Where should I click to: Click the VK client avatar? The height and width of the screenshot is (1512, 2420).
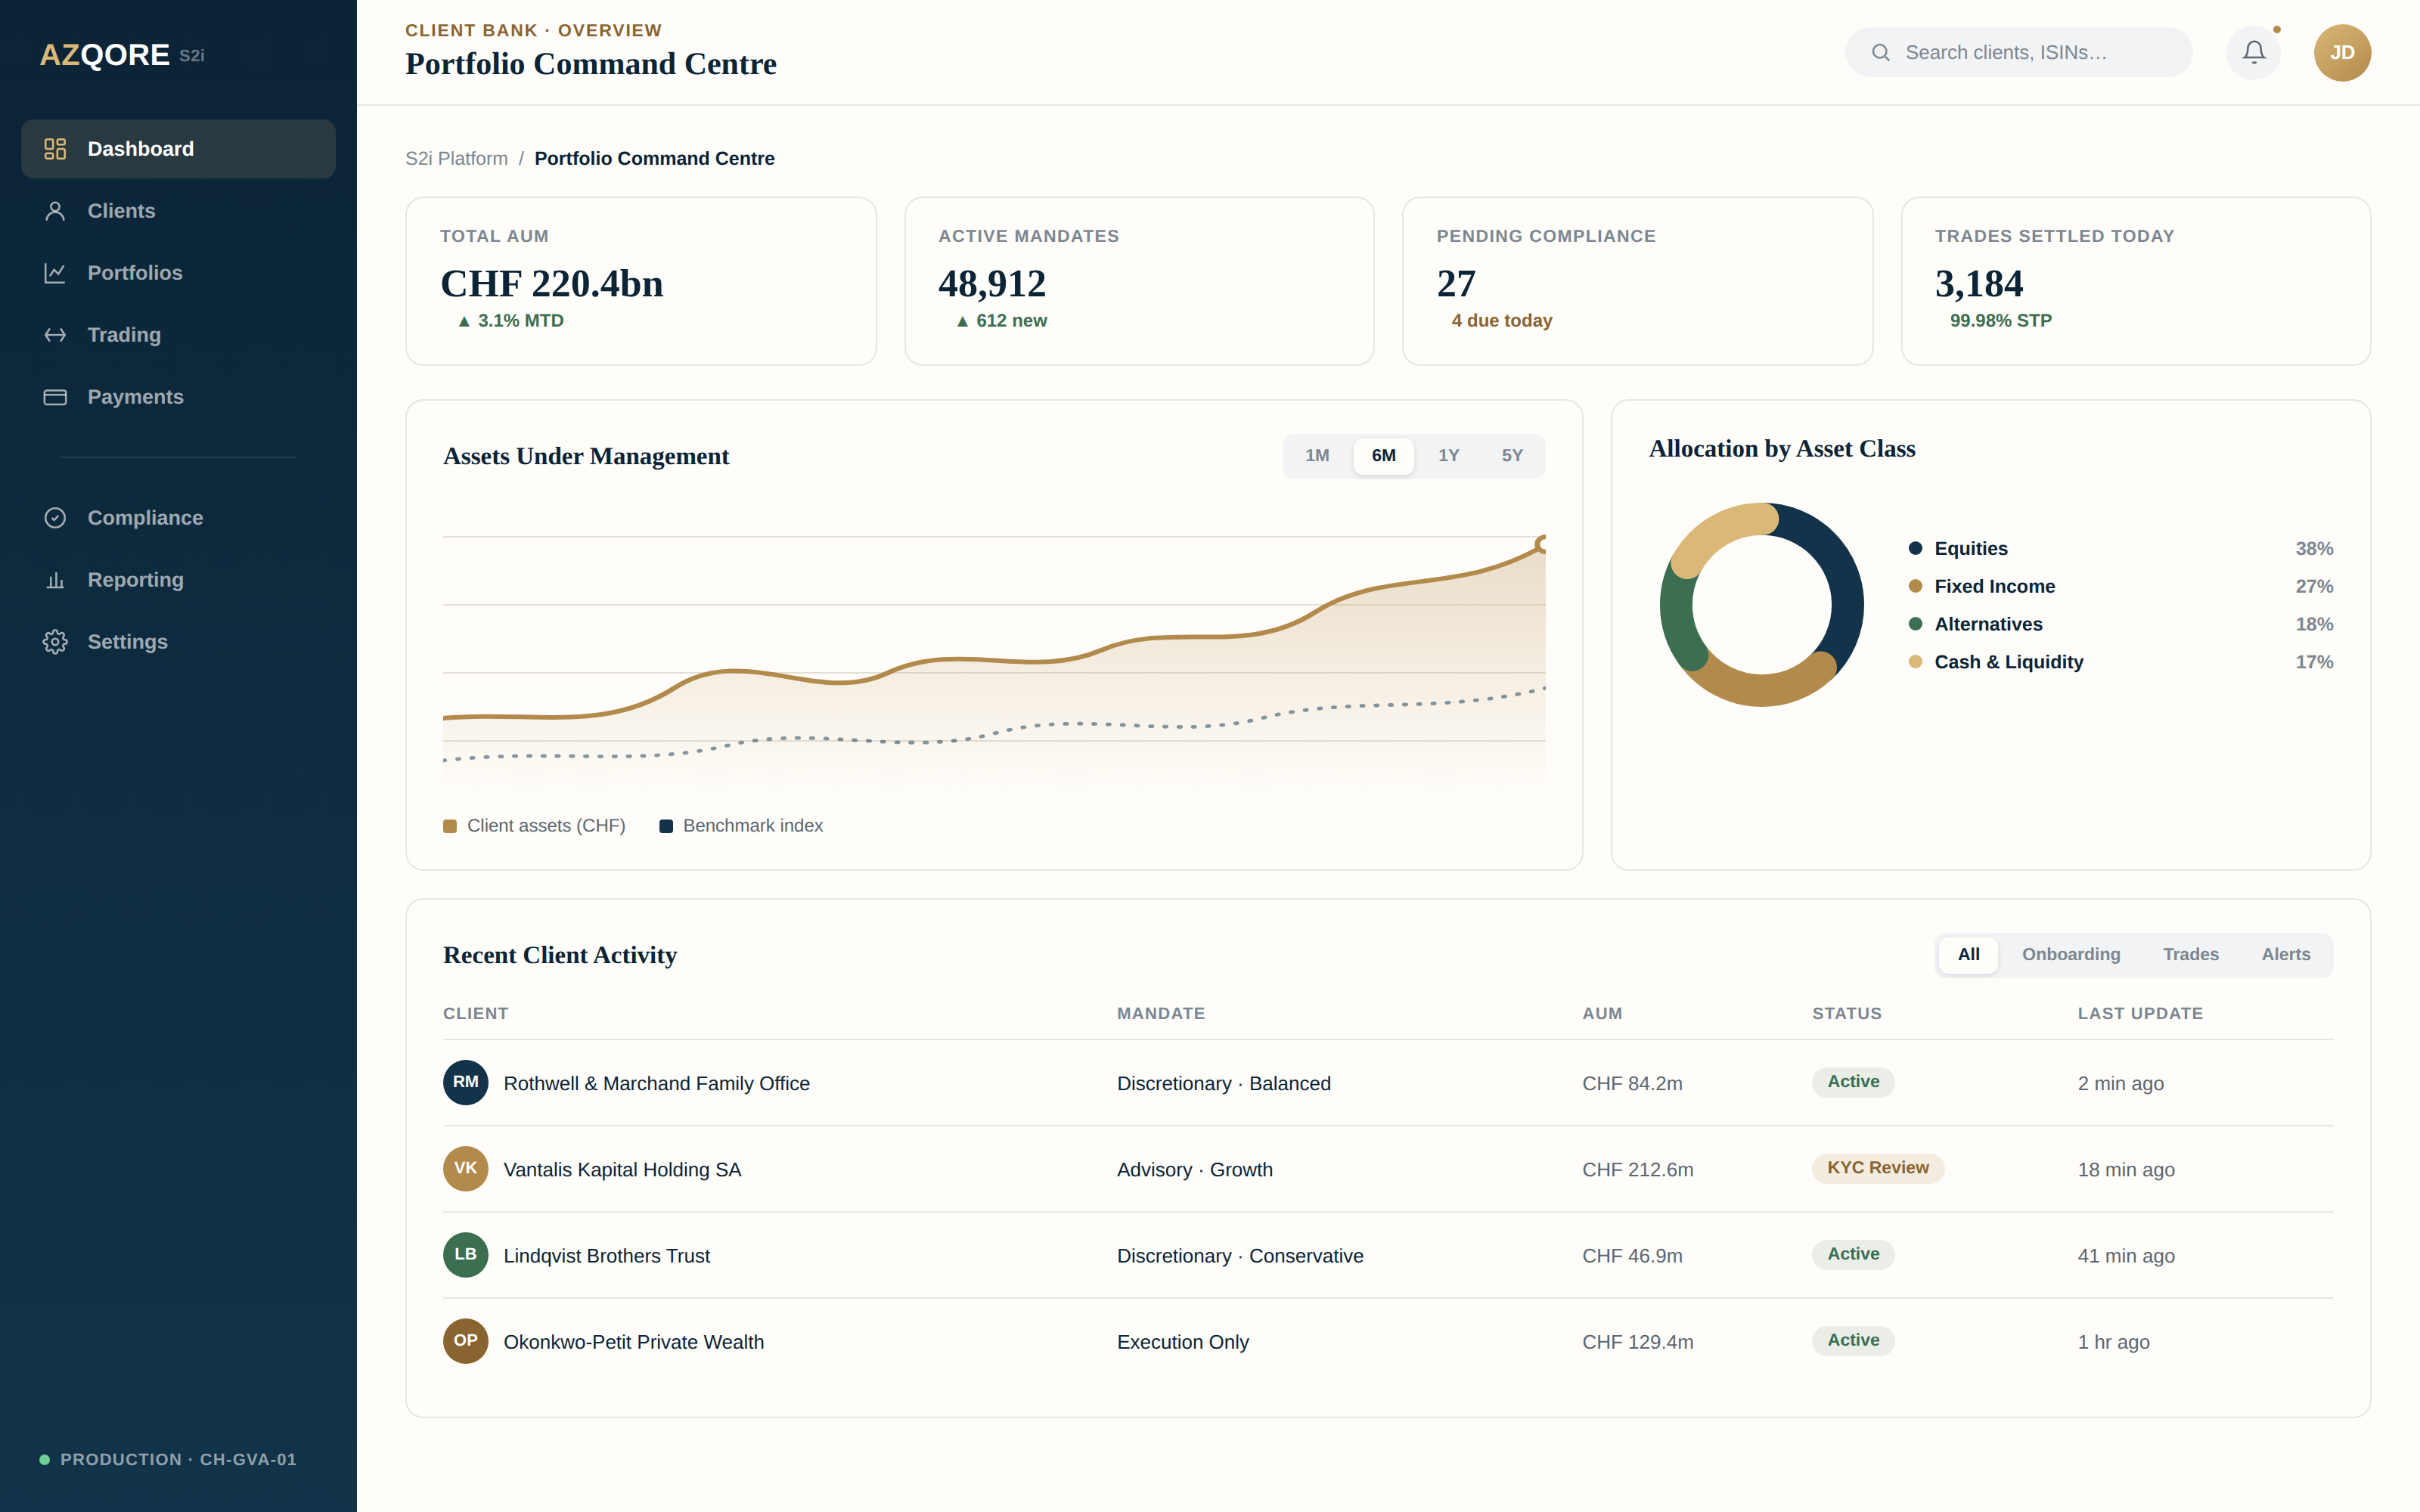pos(465,1168)
